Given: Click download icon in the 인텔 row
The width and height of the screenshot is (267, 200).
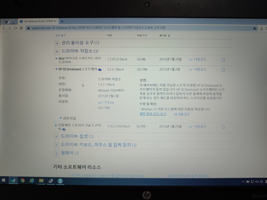Looking at the screenshot, I should [191, 127].
